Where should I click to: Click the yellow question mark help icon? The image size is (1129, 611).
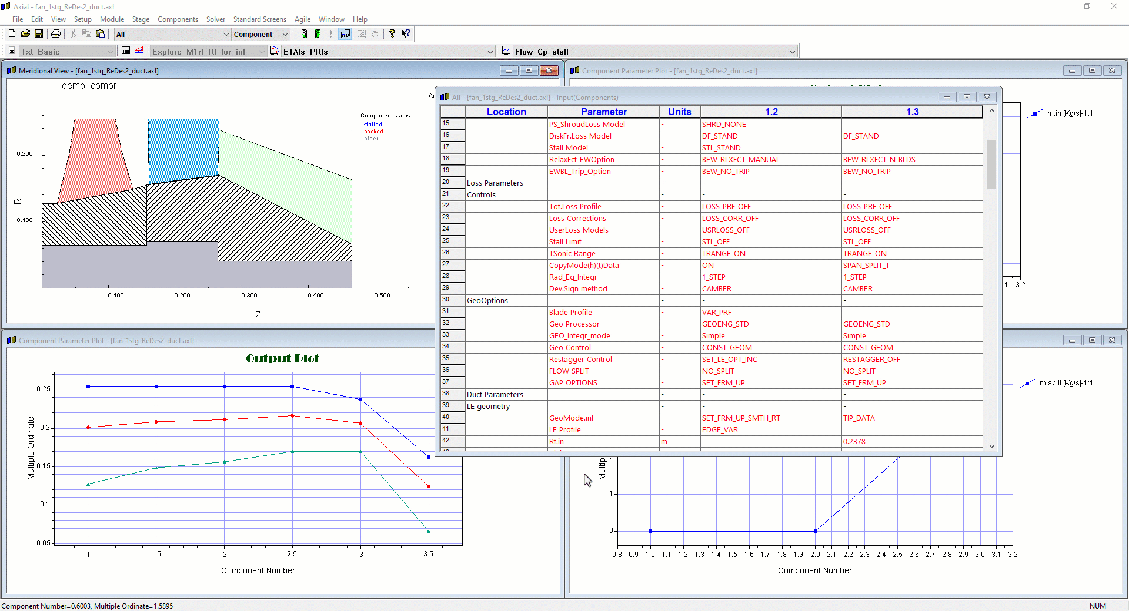tap(392, 34)
